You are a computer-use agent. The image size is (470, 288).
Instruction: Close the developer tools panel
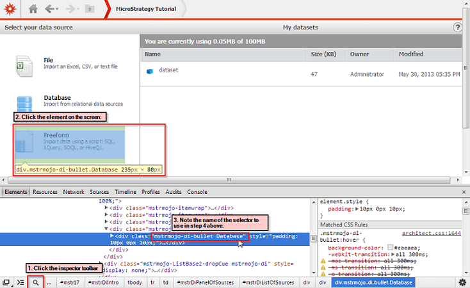[x=464, y=192]
